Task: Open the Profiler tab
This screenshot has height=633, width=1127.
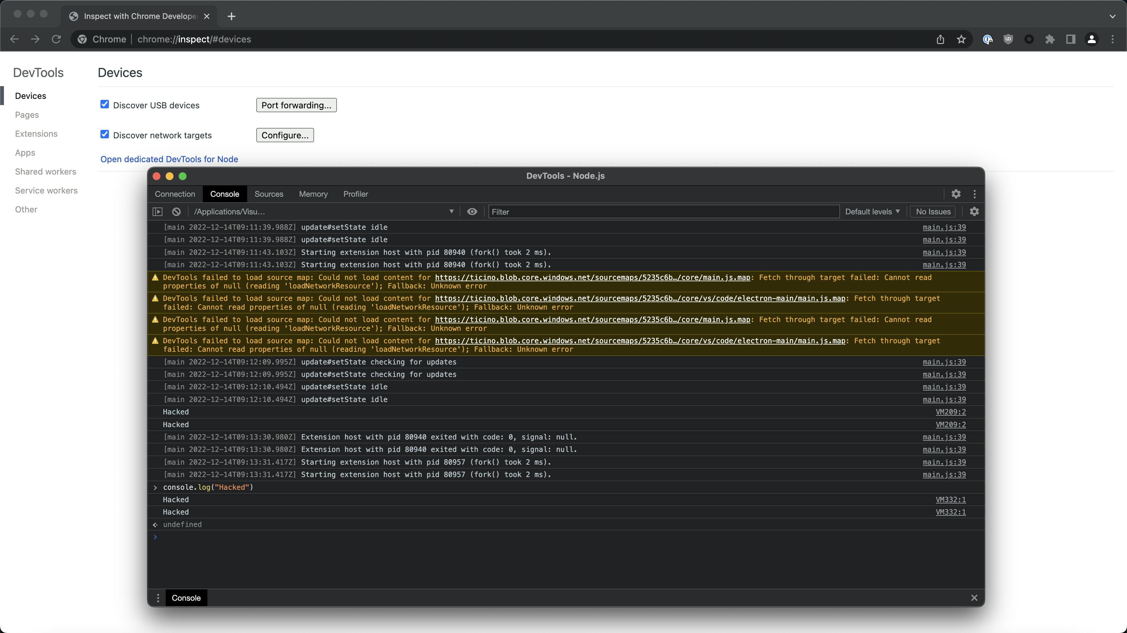Action: click(355, 194)
